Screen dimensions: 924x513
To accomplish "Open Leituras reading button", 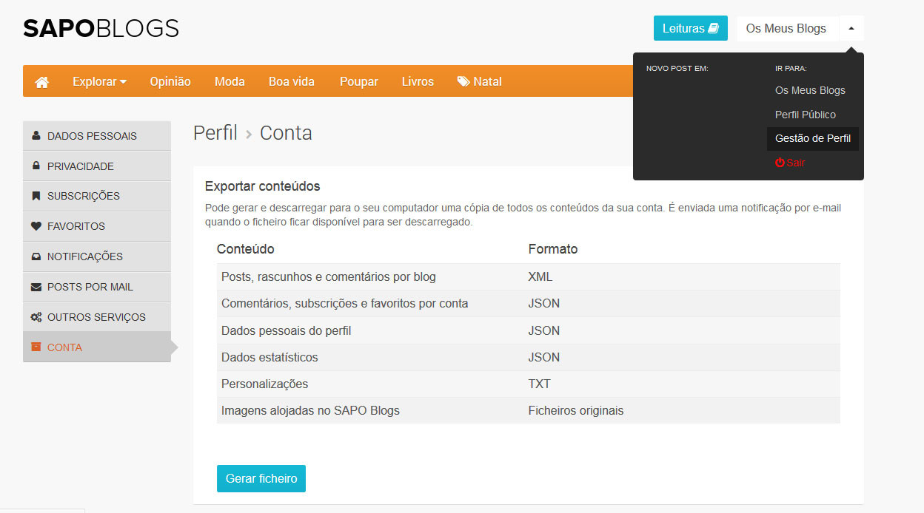I will [x=690, y=28].
